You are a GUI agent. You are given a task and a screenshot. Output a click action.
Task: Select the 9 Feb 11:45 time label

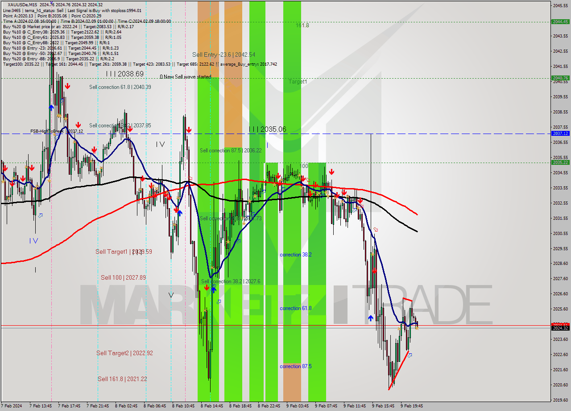355,406
